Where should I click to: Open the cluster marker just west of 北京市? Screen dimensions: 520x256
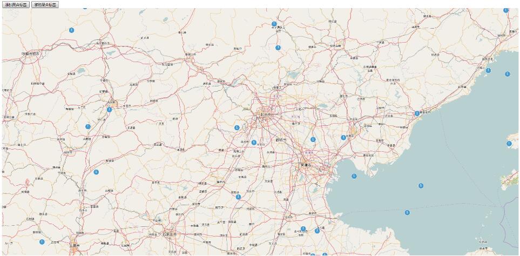pos(237,127)
